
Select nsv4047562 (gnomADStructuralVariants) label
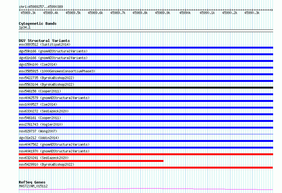point(54,144)
